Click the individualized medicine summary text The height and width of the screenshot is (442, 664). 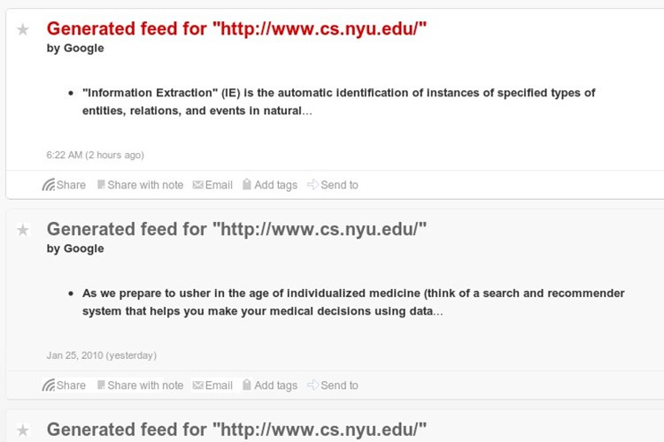[353, 302]
